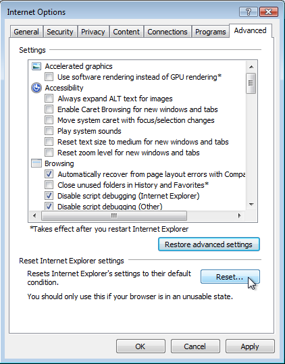Click the Accessibility category icon
Viewport: 285px width, 364px height.
[36, 88]
